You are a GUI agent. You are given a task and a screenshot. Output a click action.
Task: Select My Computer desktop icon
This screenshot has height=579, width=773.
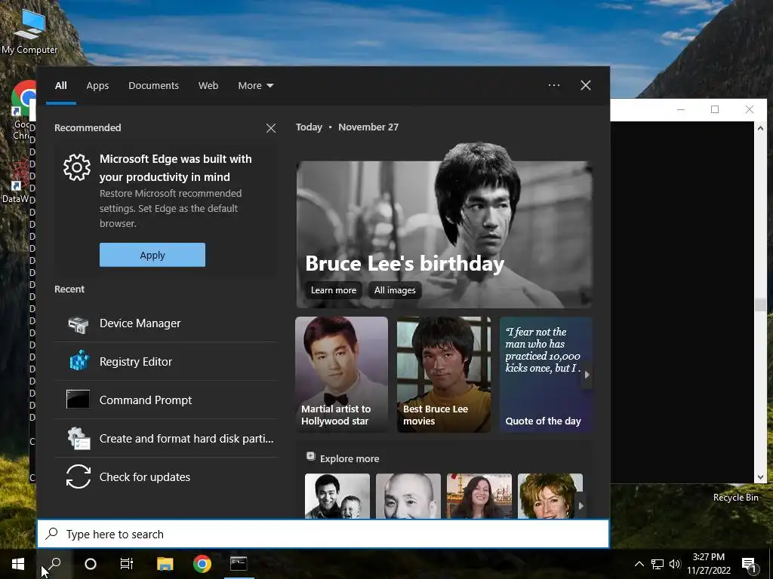pyautogui.click(x=29, y=30)
